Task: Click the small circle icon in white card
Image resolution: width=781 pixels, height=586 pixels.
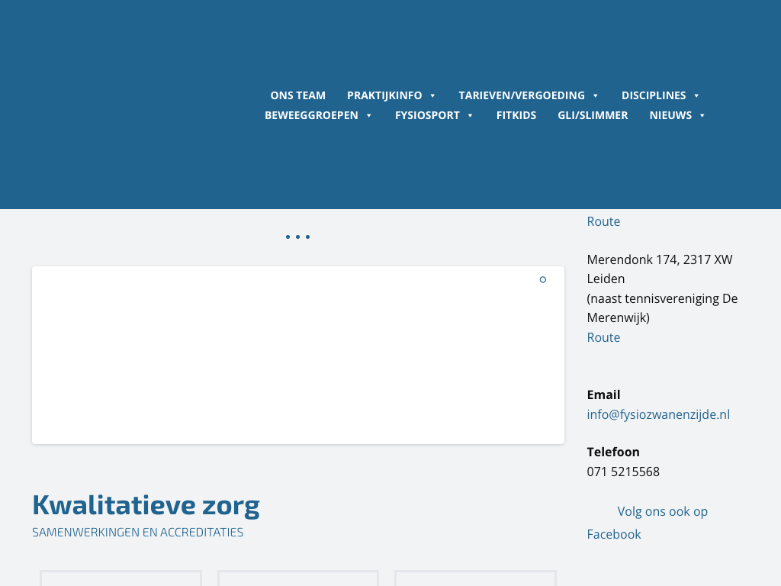Action: 543,280
